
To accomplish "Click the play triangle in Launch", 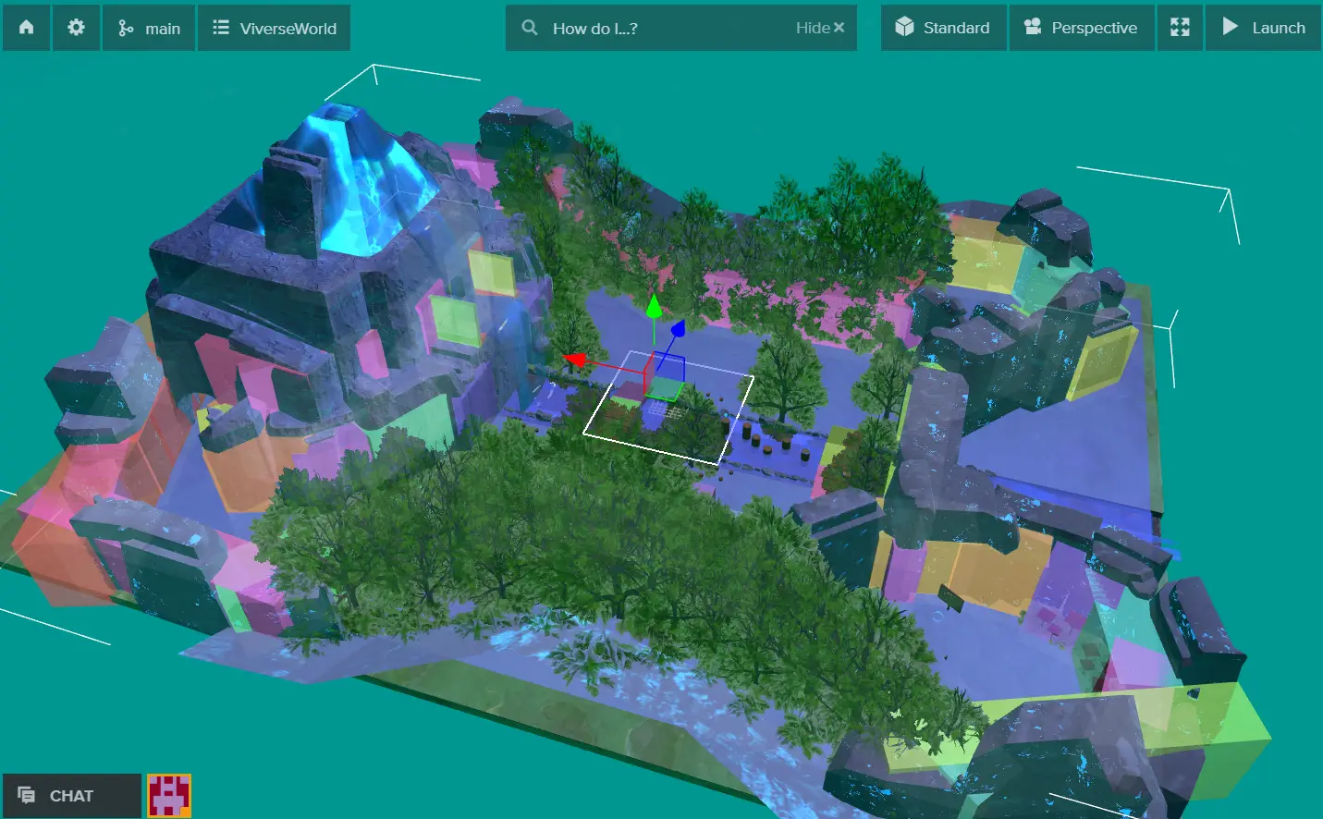I will click(x=1230, y=27).
